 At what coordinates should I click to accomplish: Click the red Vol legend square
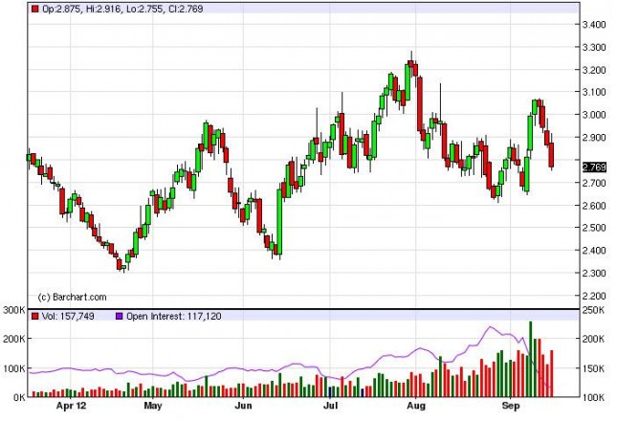click(35, 316)
